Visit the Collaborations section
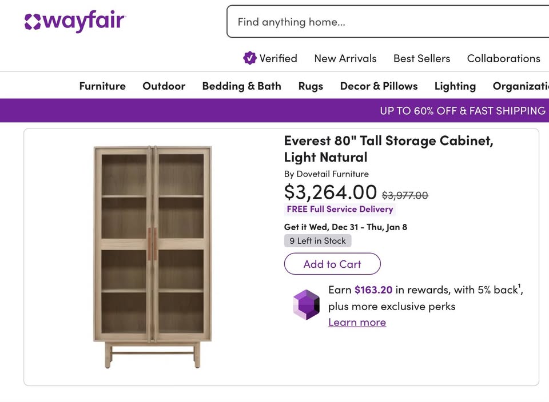Viewport: 549px width, 402px height. [x=503, y=58]
